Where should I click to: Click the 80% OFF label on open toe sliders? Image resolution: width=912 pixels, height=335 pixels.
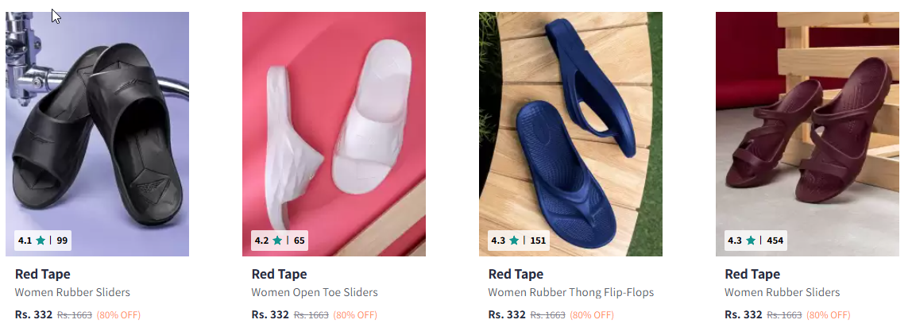(355, 315)
